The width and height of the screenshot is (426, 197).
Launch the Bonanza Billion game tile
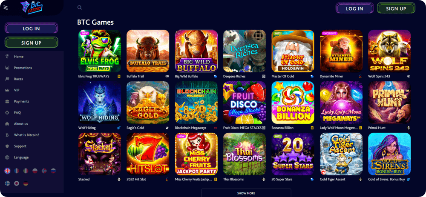tap(293, 102)
